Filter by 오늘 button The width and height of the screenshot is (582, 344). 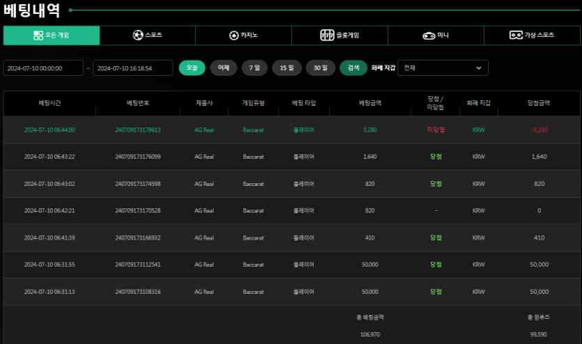[192, 68]
